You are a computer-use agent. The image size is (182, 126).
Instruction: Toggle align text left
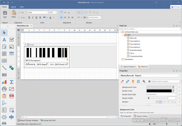[x=61, y=17]
